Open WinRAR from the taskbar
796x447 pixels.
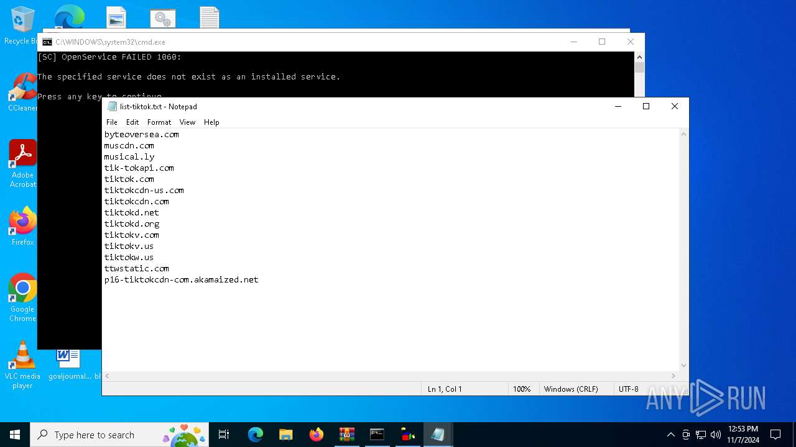(x=347, y=435)
